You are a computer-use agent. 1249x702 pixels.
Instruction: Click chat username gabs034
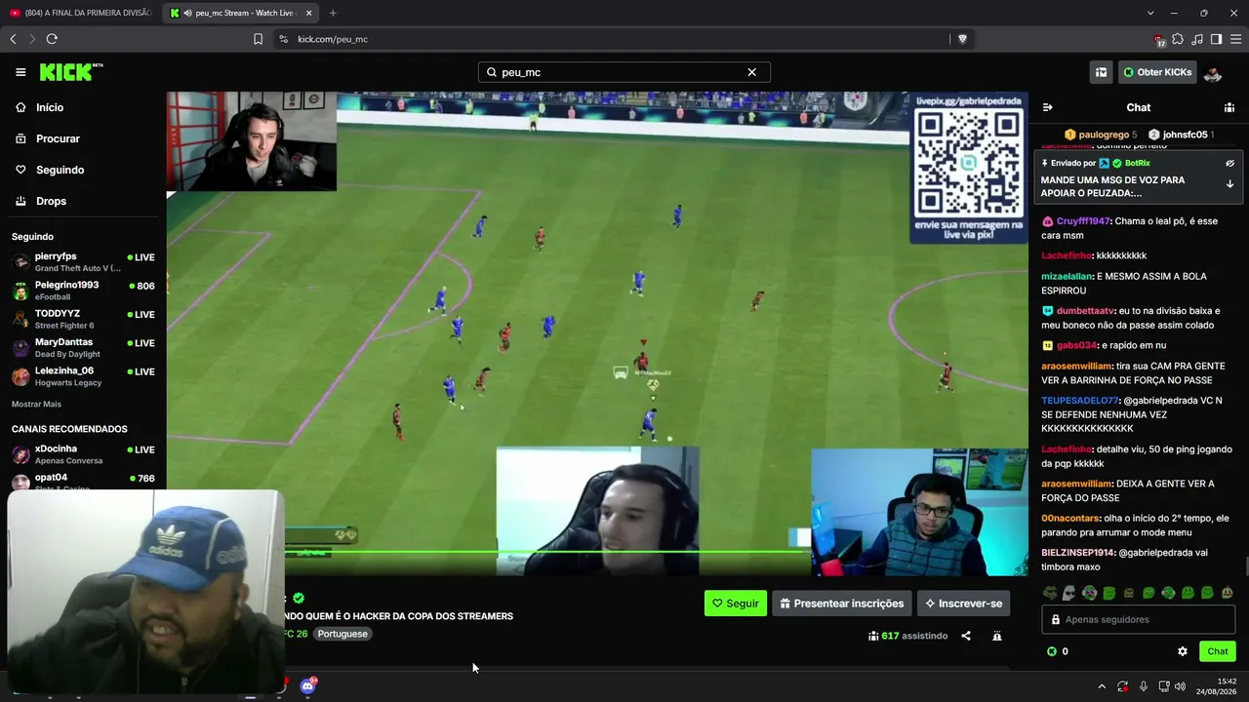[x=1077, y=345]
